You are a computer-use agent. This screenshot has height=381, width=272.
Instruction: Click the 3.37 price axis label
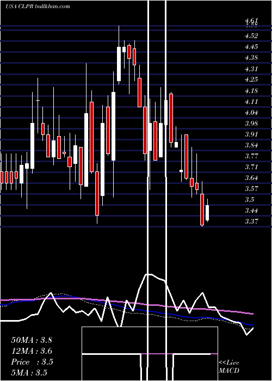point(251,222)
